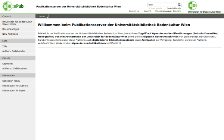The height and width of the screenshot is (140, 224).
Task: Click the Publikationsserver der Universitätsbibliothek header title
Action: [x=78, y=7]
